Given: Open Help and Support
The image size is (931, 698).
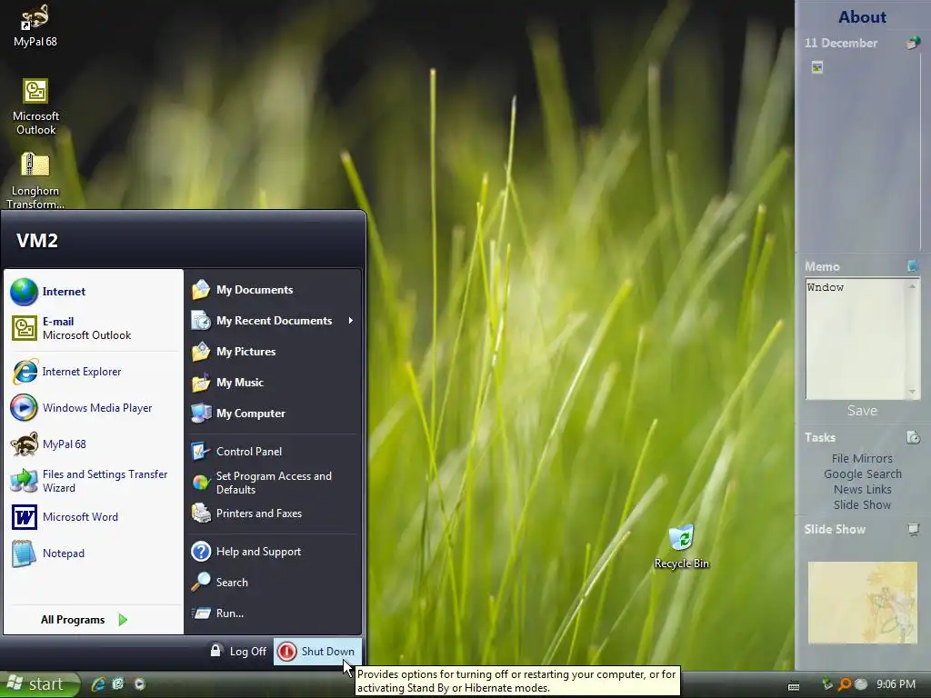Looking at the screenshot, I should (x=275, y=552).
